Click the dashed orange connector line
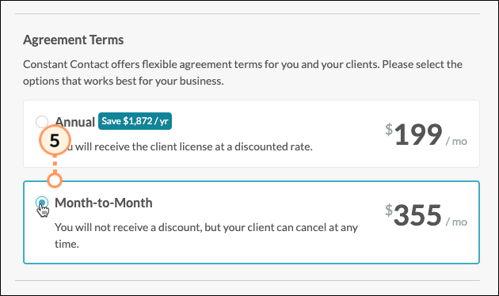 coord(55,164)
